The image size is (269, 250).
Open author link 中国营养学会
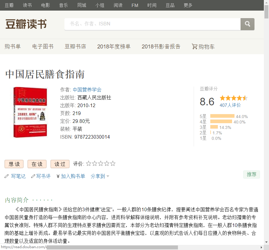point(87,90)
